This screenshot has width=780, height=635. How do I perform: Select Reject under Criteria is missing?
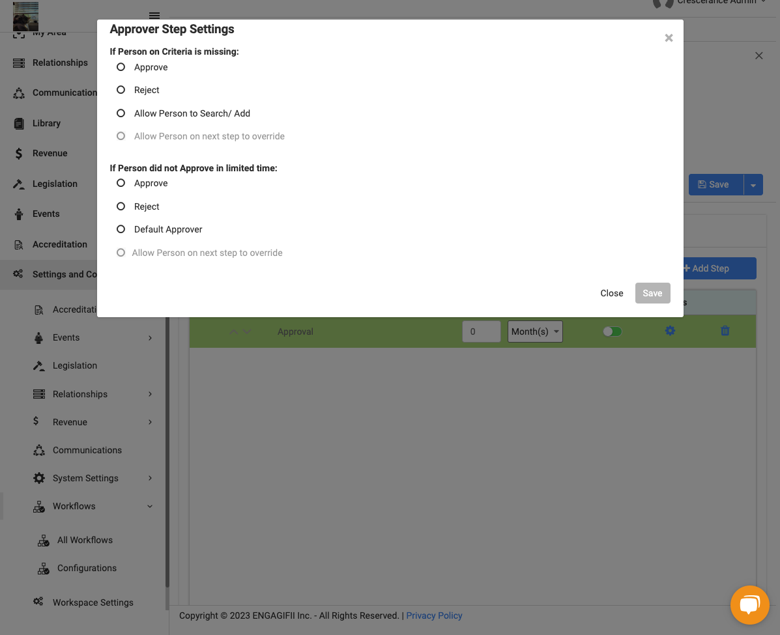(x=121, y=90)
